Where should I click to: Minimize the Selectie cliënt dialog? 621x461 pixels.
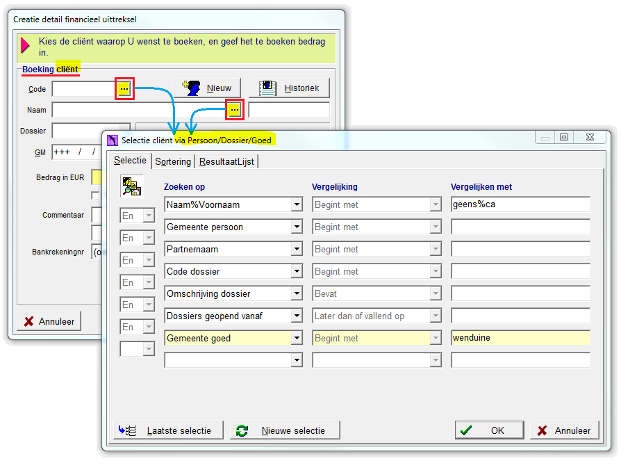click(545, 137)
